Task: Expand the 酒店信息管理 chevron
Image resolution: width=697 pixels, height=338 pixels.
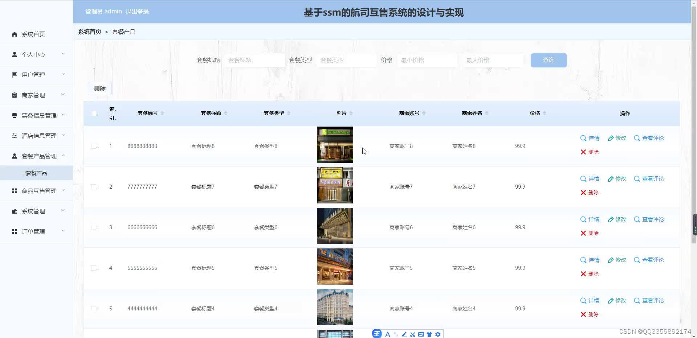Action: [x=63, y=135]
